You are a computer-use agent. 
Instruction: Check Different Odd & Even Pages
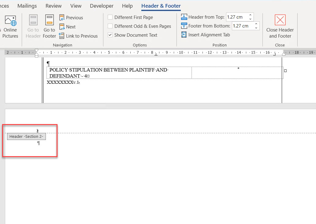(110, 26)
